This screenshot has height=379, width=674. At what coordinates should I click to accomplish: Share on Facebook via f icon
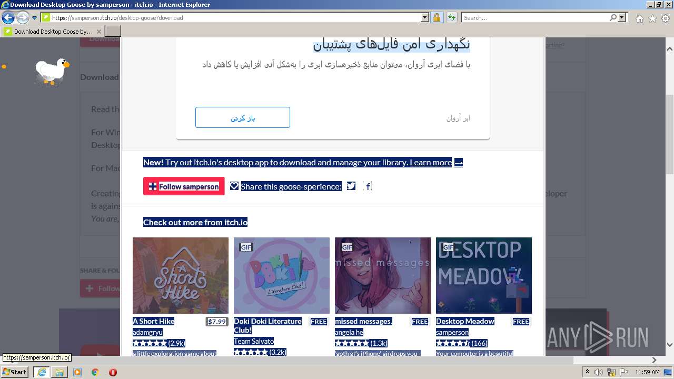point(368,186)
